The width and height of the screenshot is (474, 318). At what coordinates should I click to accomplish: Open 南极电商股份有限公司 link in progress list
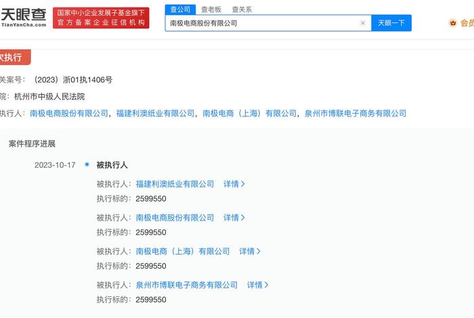(175, 218)
